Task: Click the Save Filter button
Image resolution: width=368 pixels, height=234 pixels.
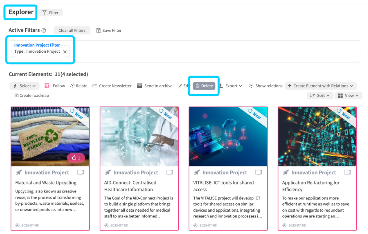Action: point(109,30)
